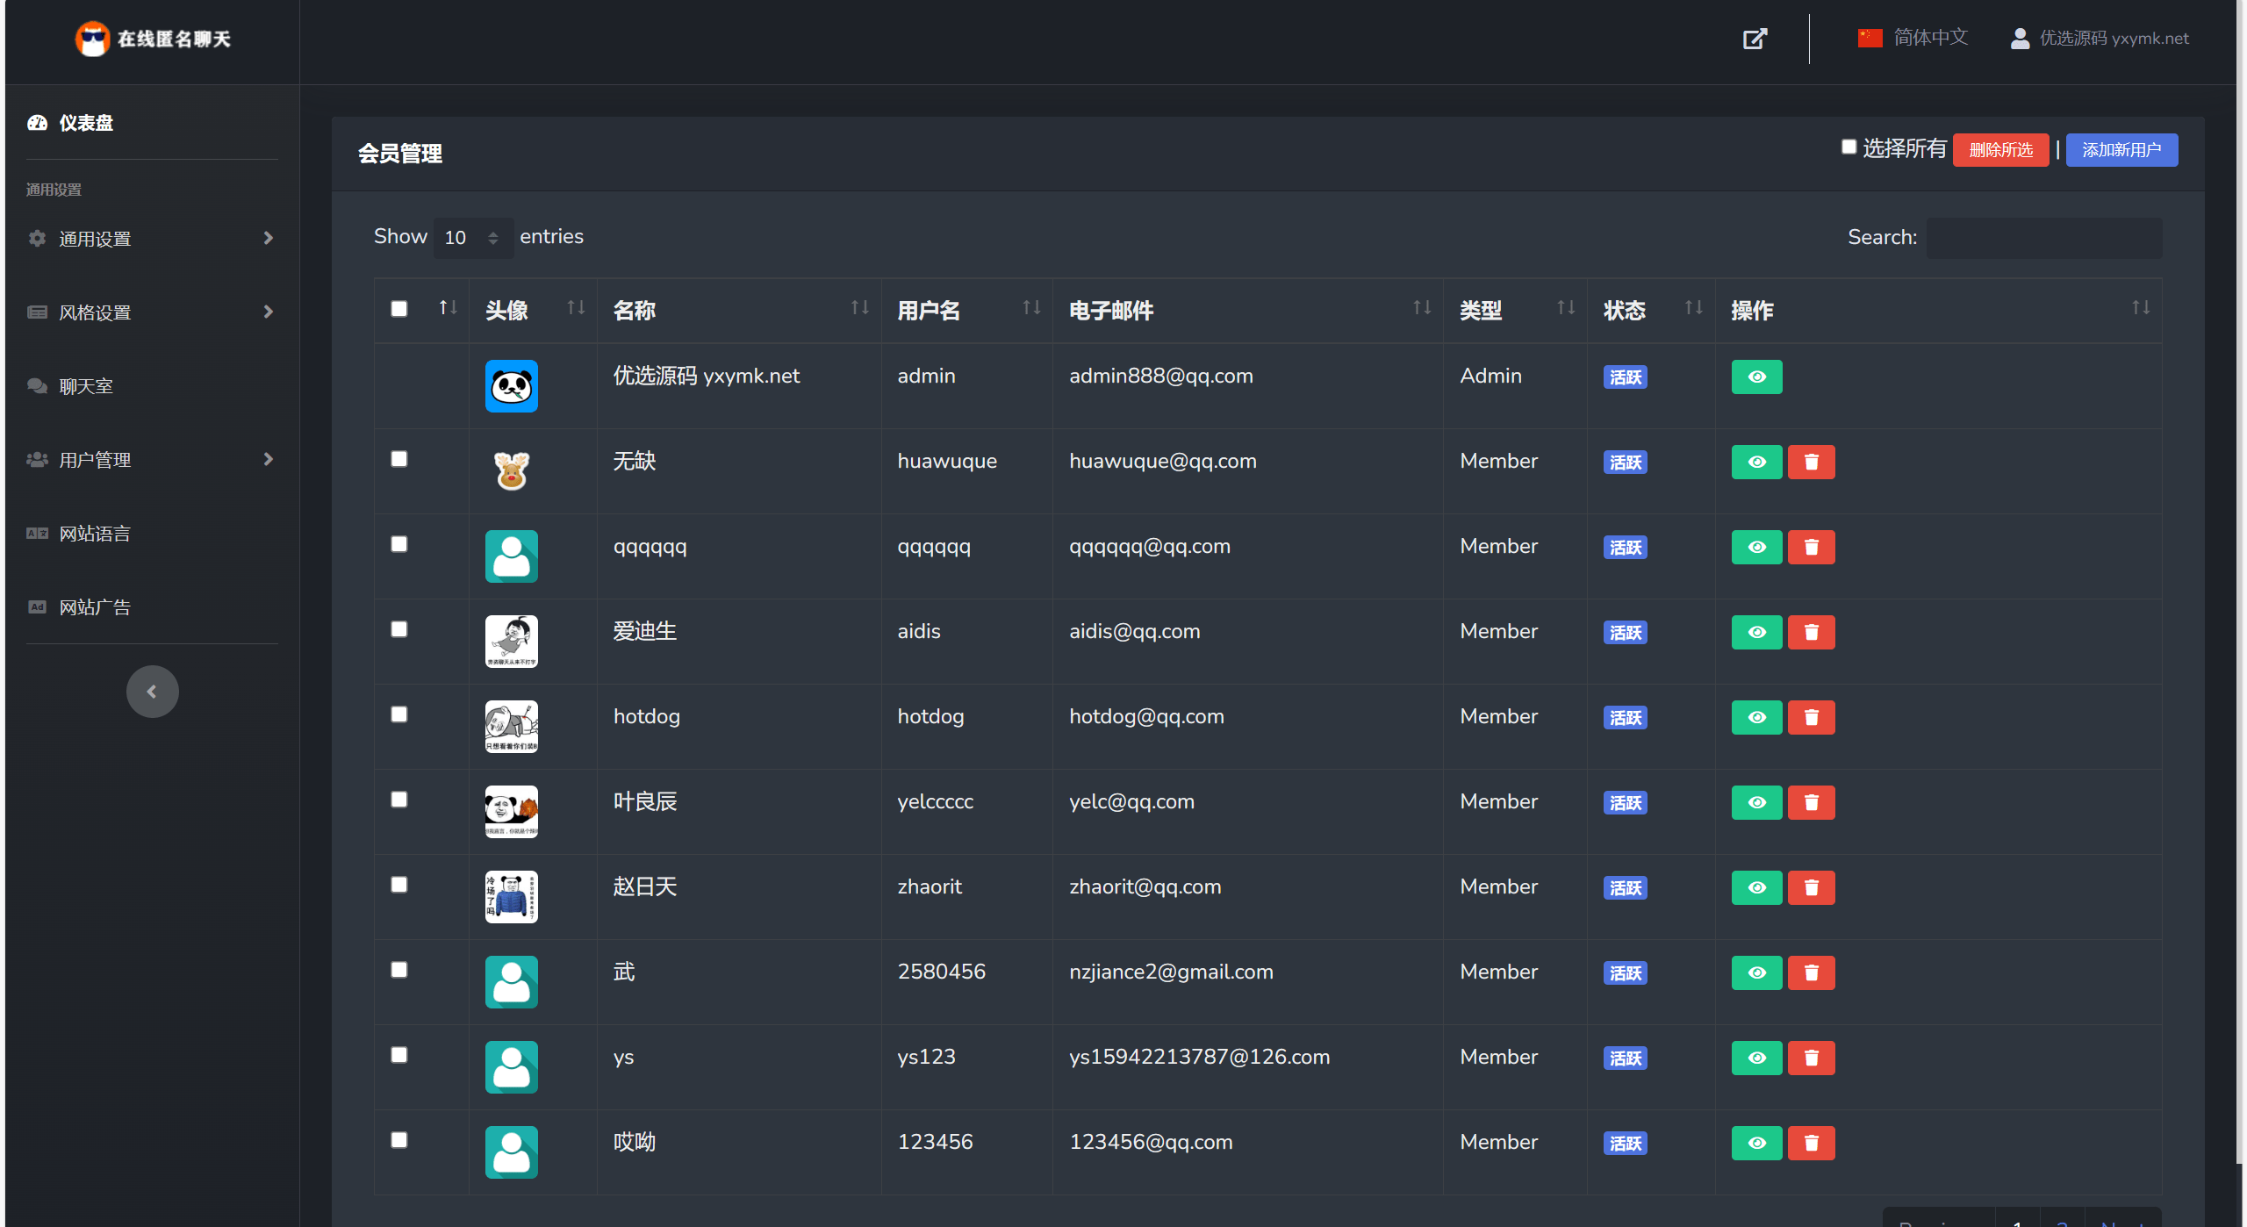Sort table by 用户名 column
The height and width of the screenshot is (1227, 2247).
click(966, 311)
